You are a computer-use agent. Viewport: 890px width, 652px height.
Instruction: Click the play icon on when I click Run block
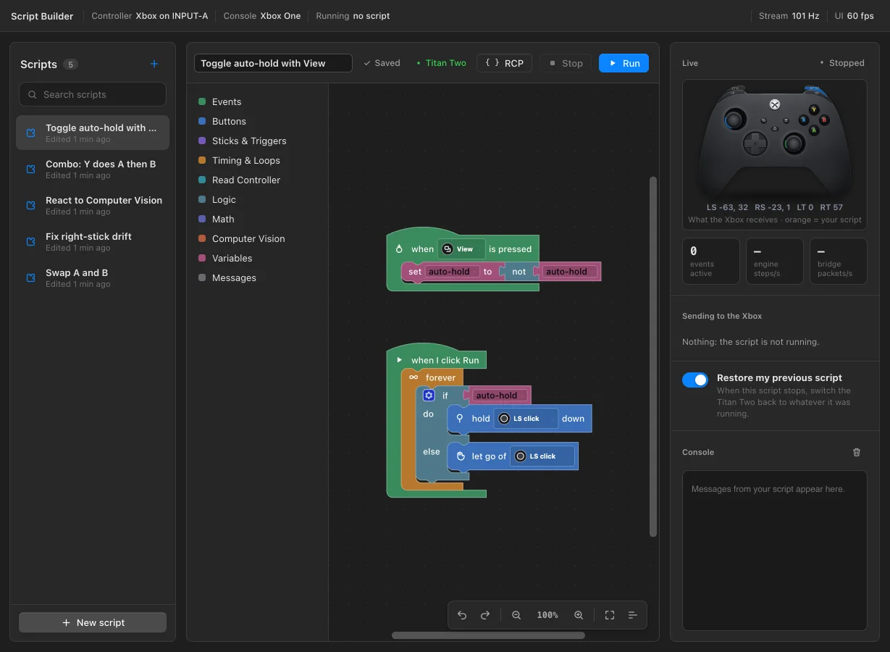pyautogui.click(x=399, y=360)
